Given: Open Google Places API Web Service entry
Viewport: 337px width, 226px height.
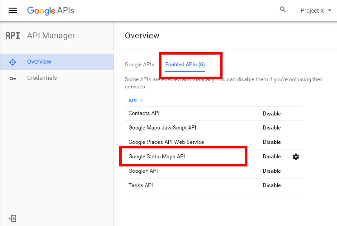Looking at the screenshot, I should tap(166, 142).
